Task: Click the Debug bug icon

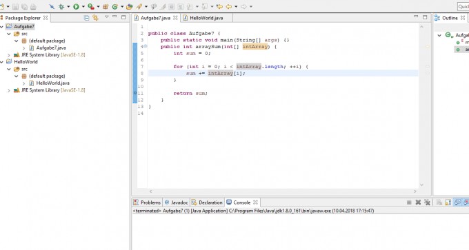Action: pyautogui.click(x=61, y=7)
